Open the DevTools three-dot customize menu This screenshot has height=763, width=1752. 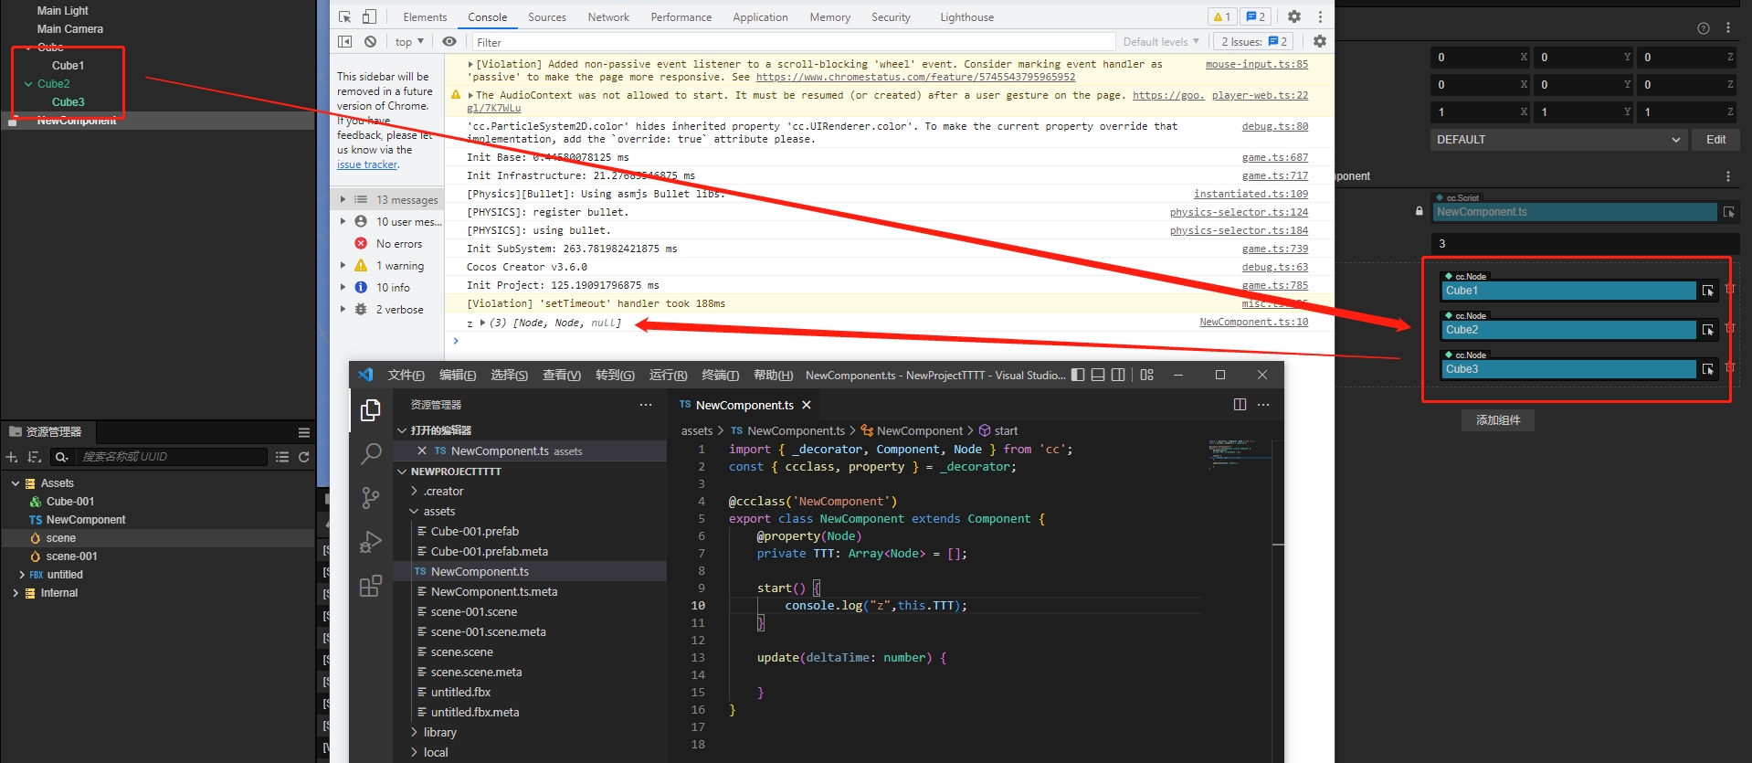click(1320, 16)
